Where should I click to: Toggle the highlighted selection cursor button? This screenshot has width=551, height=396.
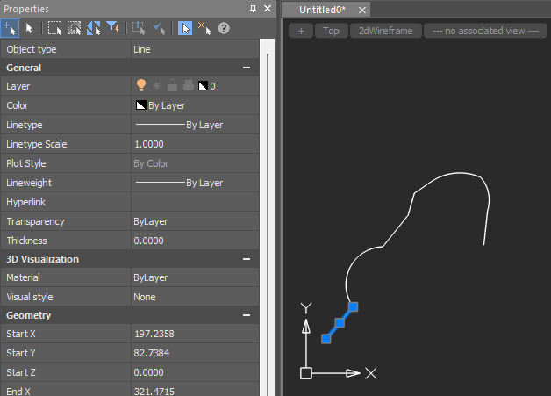[185, 28]
